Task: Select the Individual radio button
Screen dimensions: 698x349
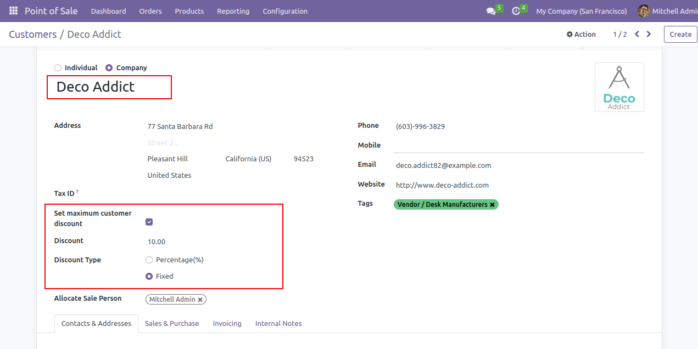Action: pyautogui.click(x=58, y=68)
